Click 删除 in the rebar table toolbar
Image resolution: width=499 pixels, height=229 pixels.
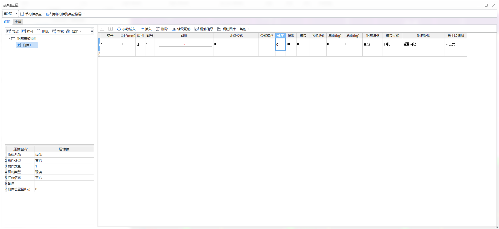[x=162, y=29]
